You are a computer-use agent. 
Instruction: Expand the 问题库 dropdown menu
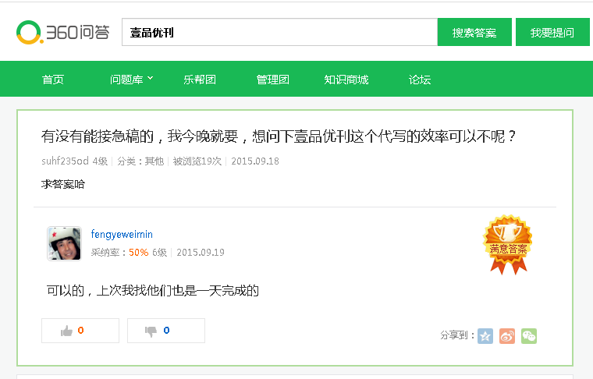click(x=131, y=80)
